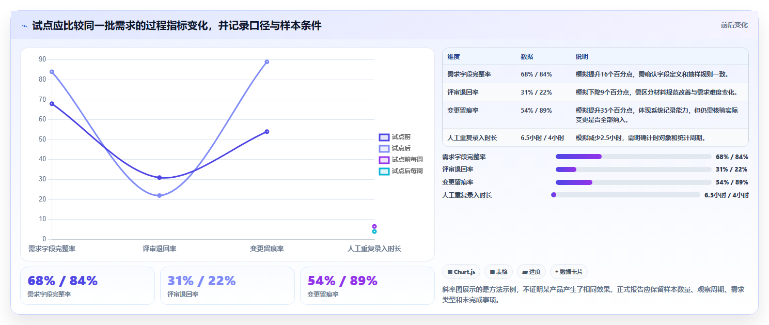Click the 变更留痕率 x-axis label
769x325 pixels.
267,249
